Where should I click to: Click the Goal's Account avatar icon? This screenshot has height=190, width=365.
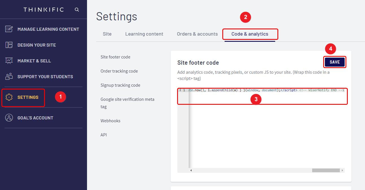(9, 118)
